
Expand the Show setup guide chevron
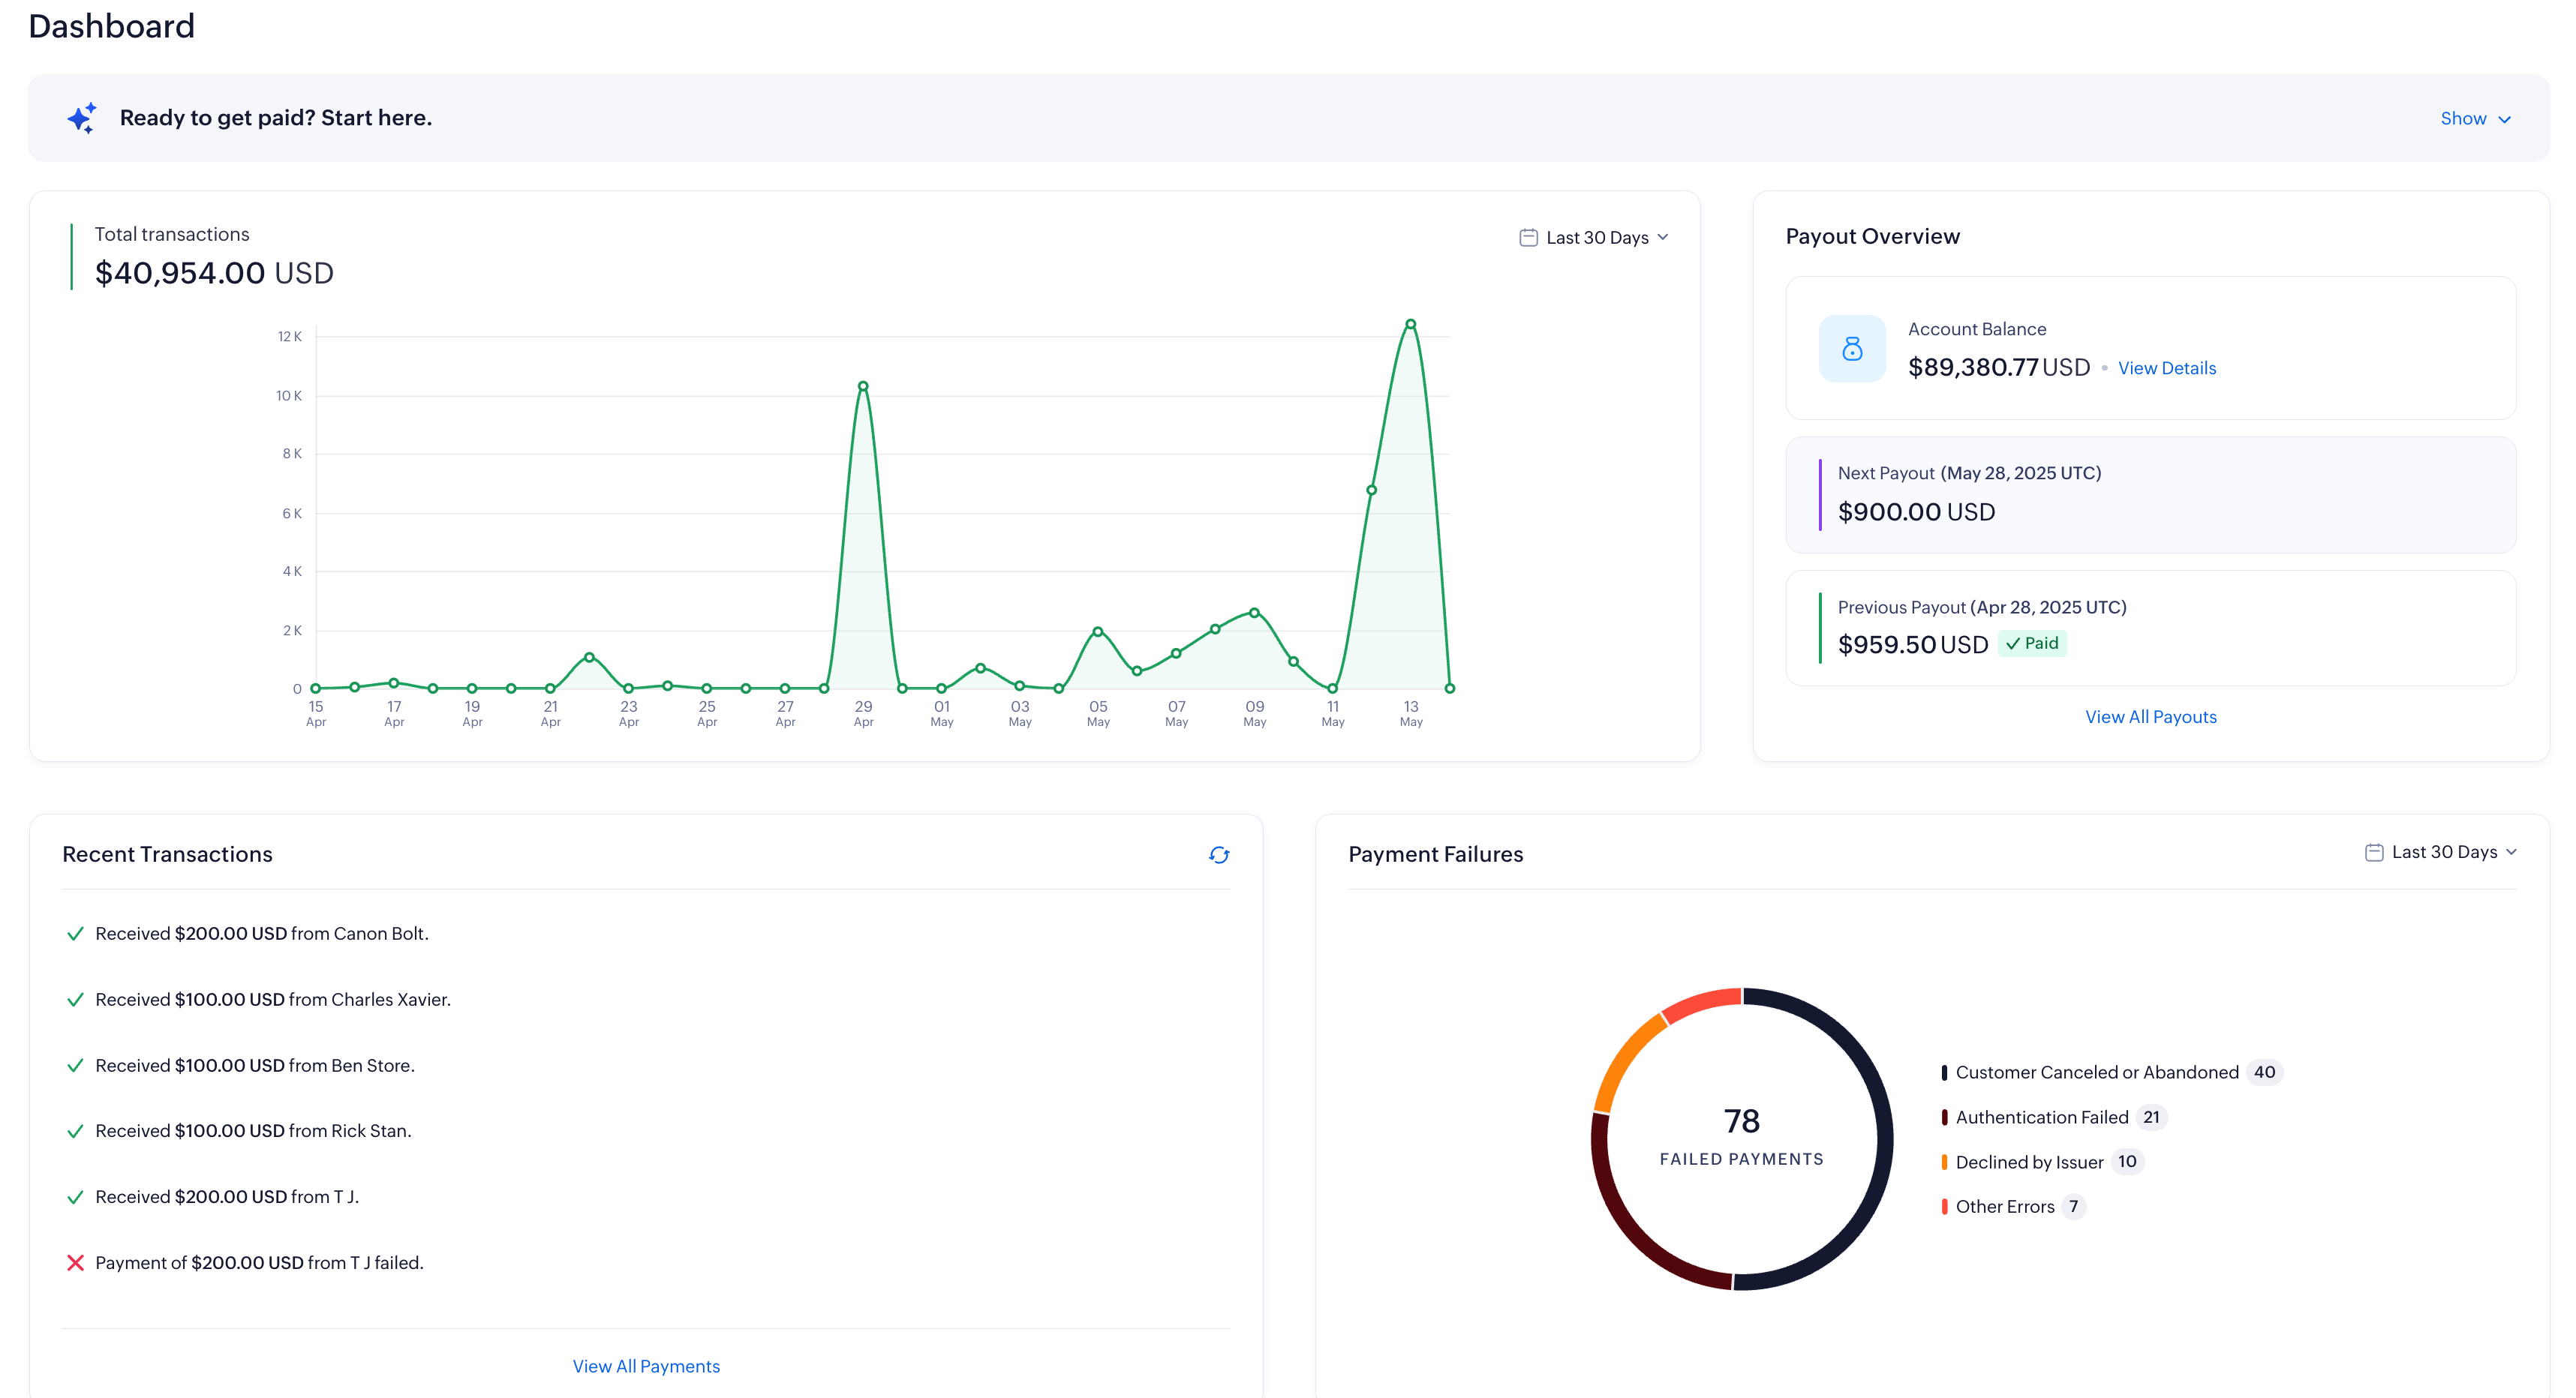[2504, 119]
